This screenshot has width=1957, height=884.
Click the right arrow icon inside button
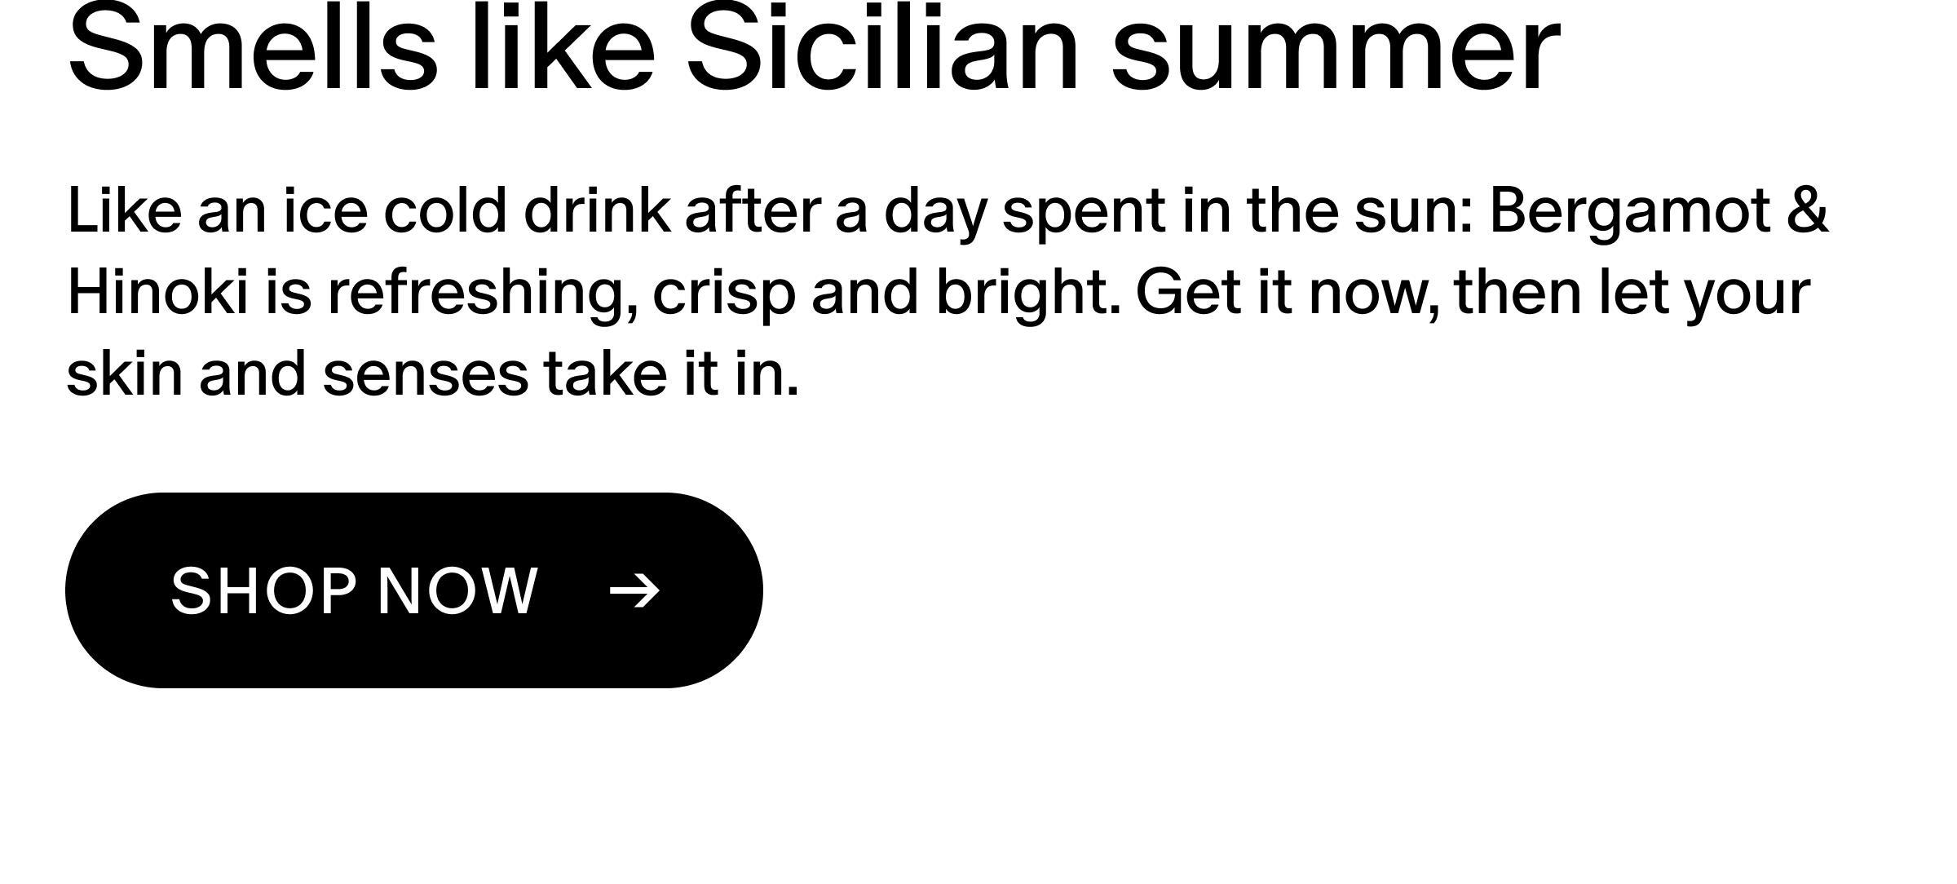635,591
